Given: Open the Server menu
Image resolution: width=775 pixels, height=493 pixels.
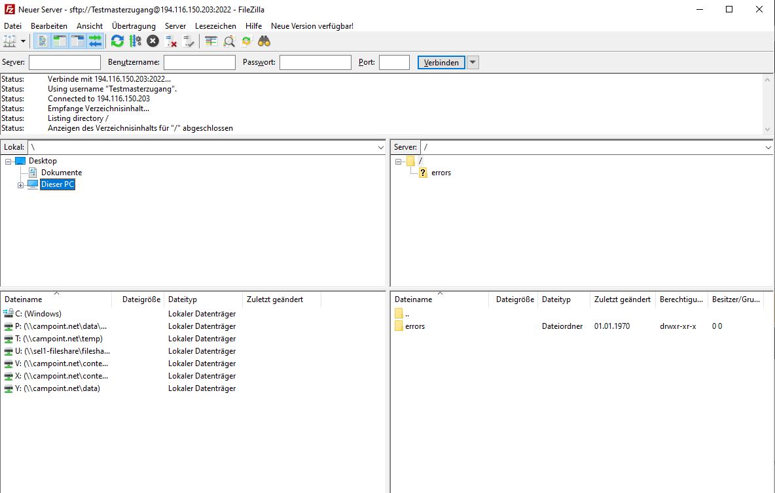Looking at the screenshot, I should [x=175, y=26].
